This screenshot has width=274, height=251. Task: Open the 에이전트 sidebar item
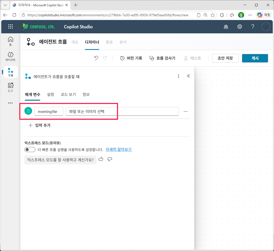click(x=11, y=56)
